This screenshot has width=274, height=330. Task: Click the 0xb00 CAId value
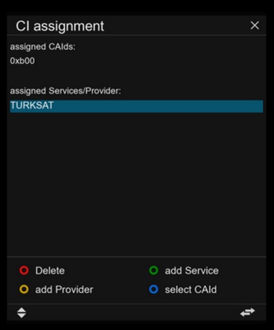click(23, 61)
